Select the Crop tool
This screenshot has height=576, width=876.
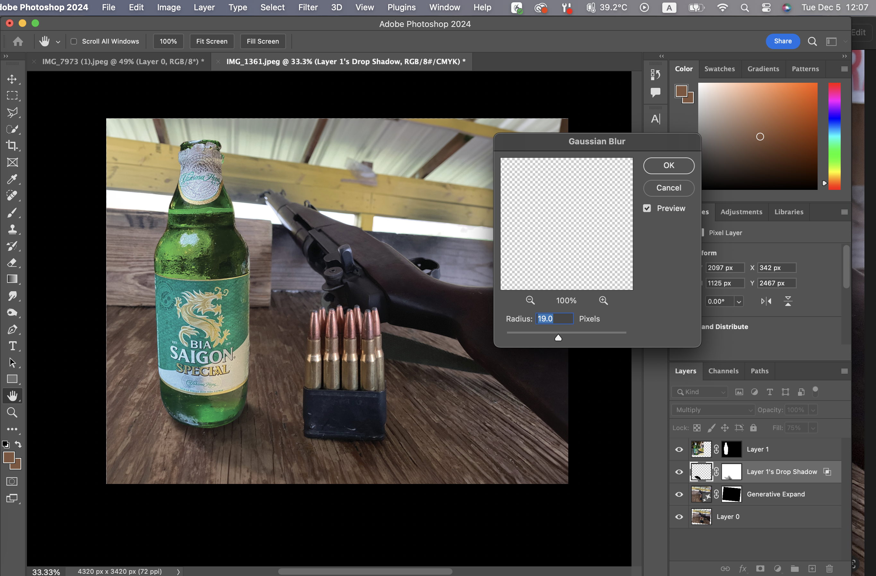tap(12, 146)
